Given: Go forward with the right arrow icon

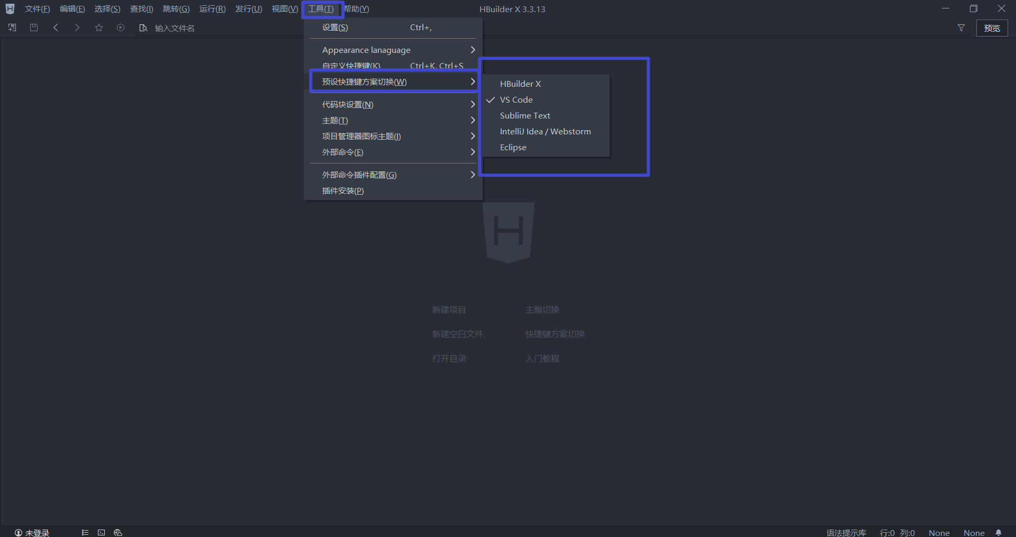Looking at the screenshot, I should coord(77,28).
